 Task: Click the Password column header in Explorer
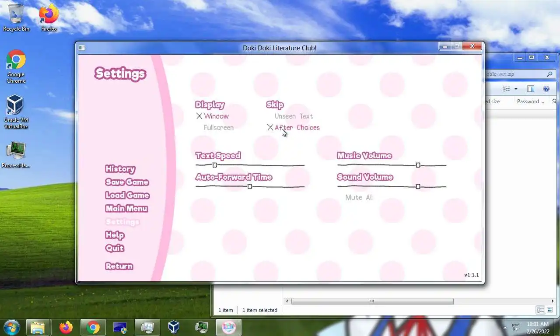click(x=530, y=101)
